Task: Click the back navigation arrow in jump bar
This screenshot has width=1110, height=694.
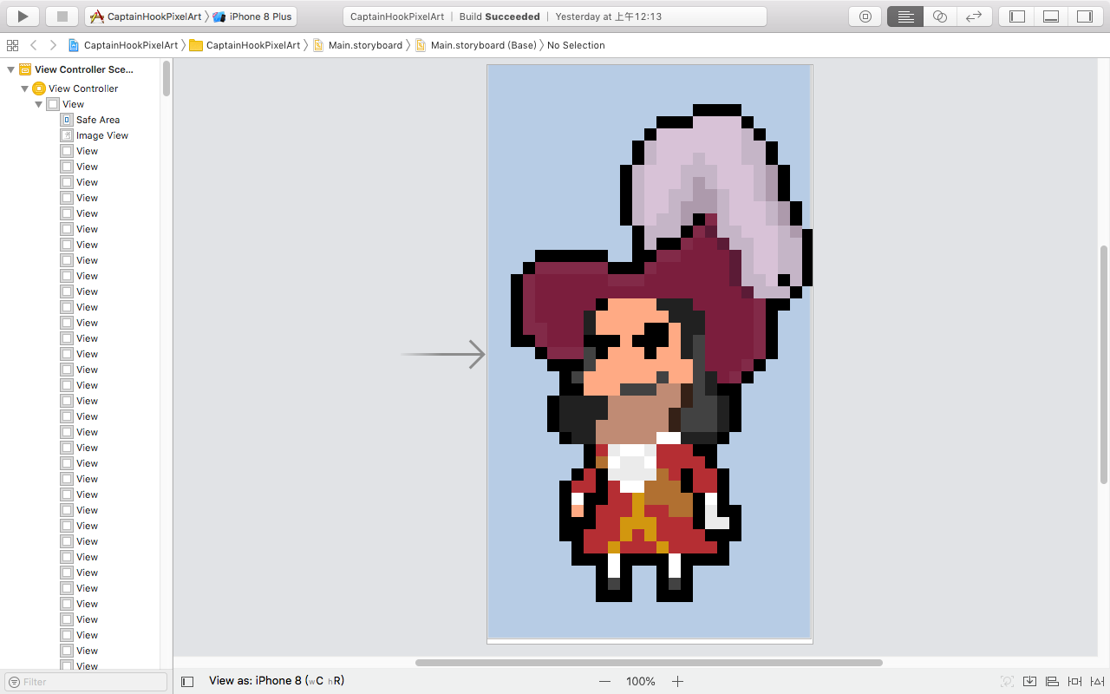Action: coord(33,45)
